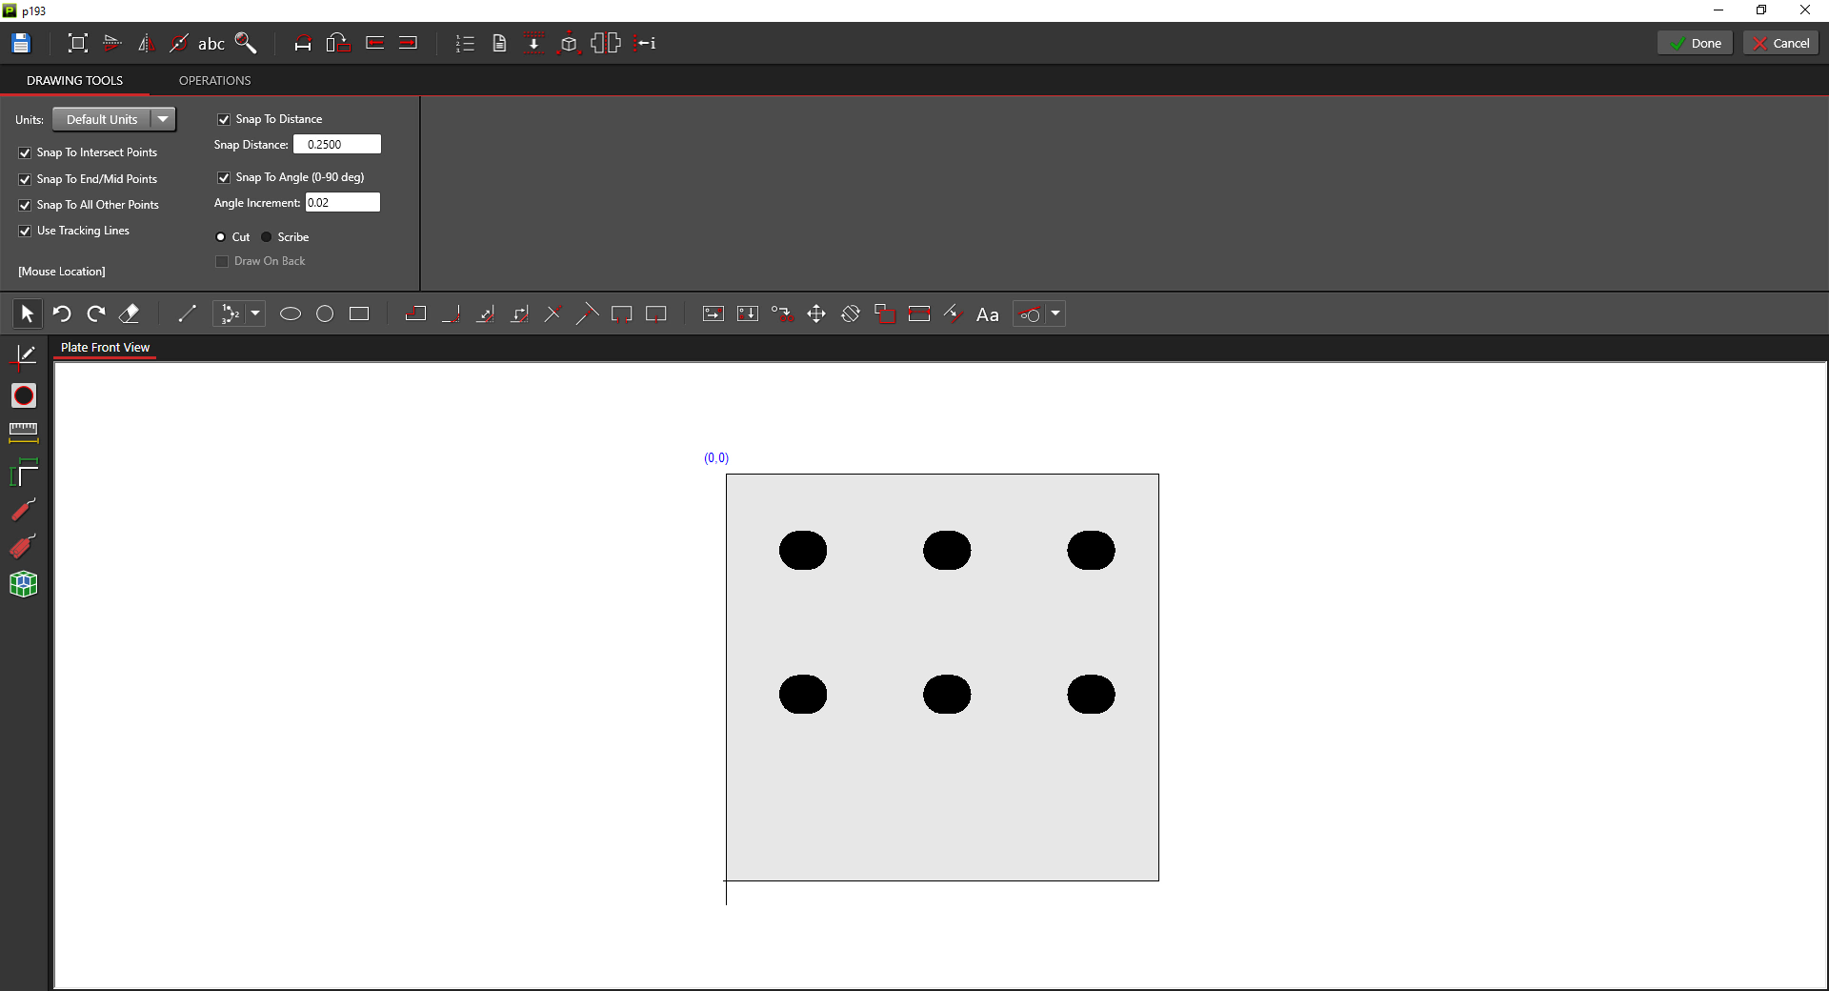Click the polyline numbered points tool icon
This screenshot has height=991, width=1829.
pyautogui.click(x=231, y=313)
